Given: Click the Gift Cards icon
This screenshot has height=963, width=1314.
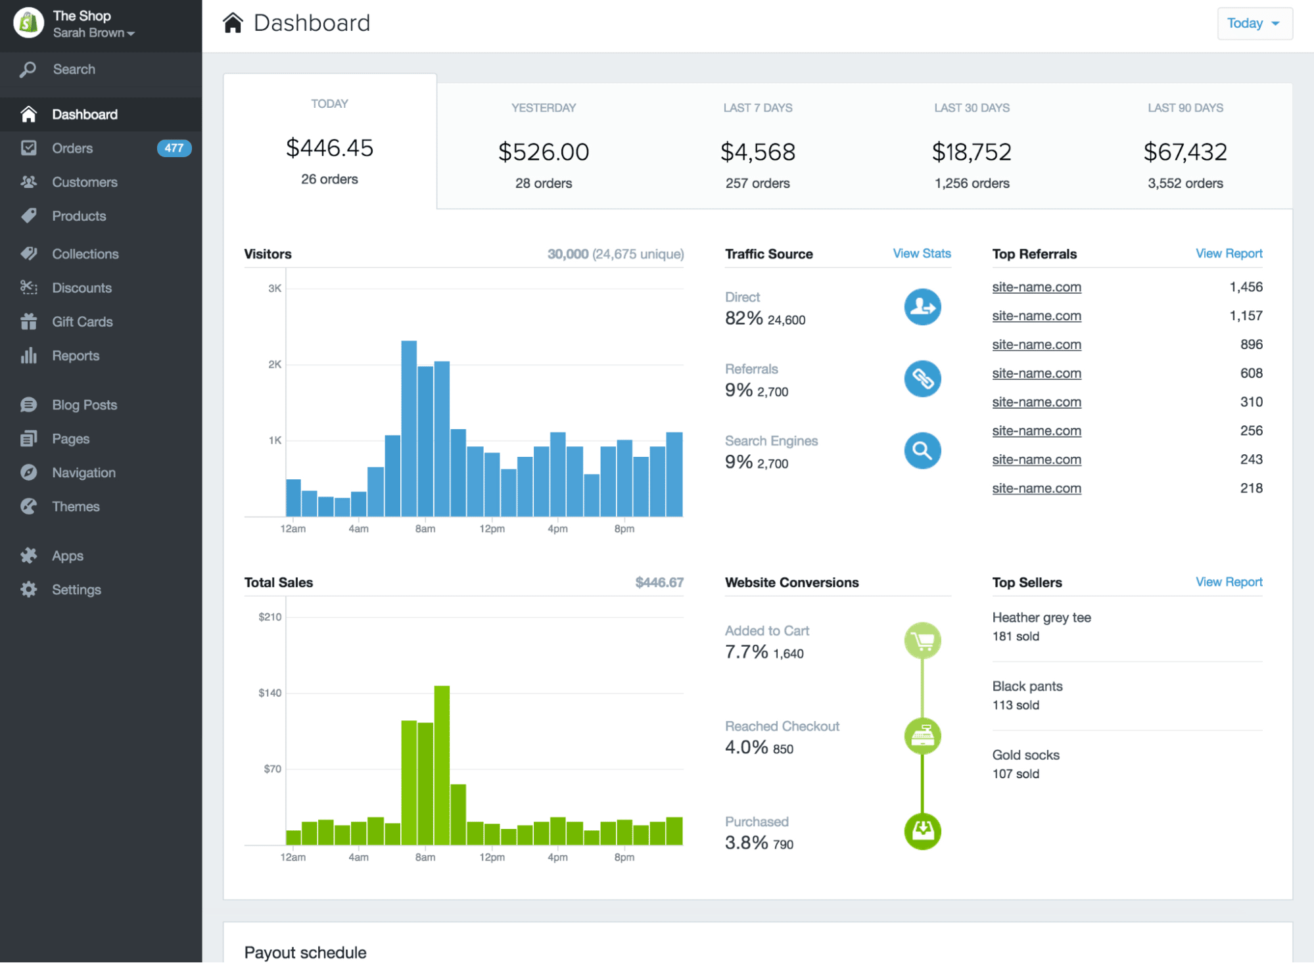Looking at the screenshot, I should point(29,321).
